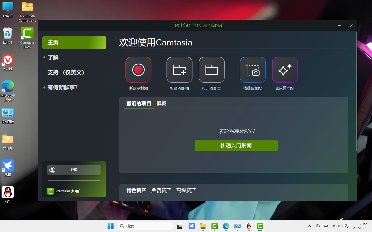Open Edge browser from the taskbar
Screen dimensions: 372x232
[x=226, y=226]
